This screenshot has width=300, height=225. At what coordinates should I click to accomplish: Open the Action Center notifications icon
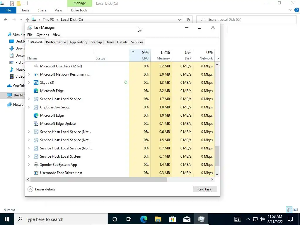pyautogui.click(x=290, y=219)
